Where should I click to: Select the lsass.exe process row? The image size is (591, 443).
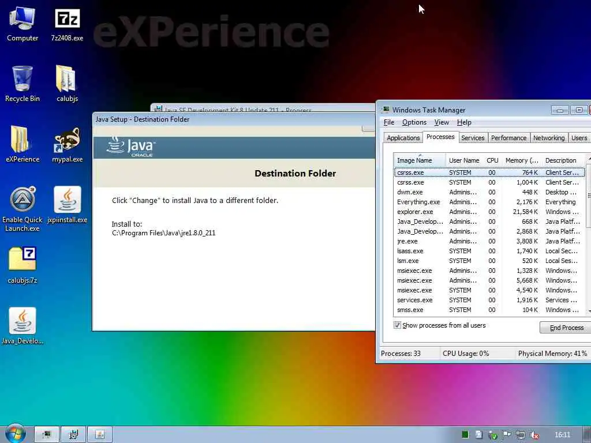coord(489,251)
